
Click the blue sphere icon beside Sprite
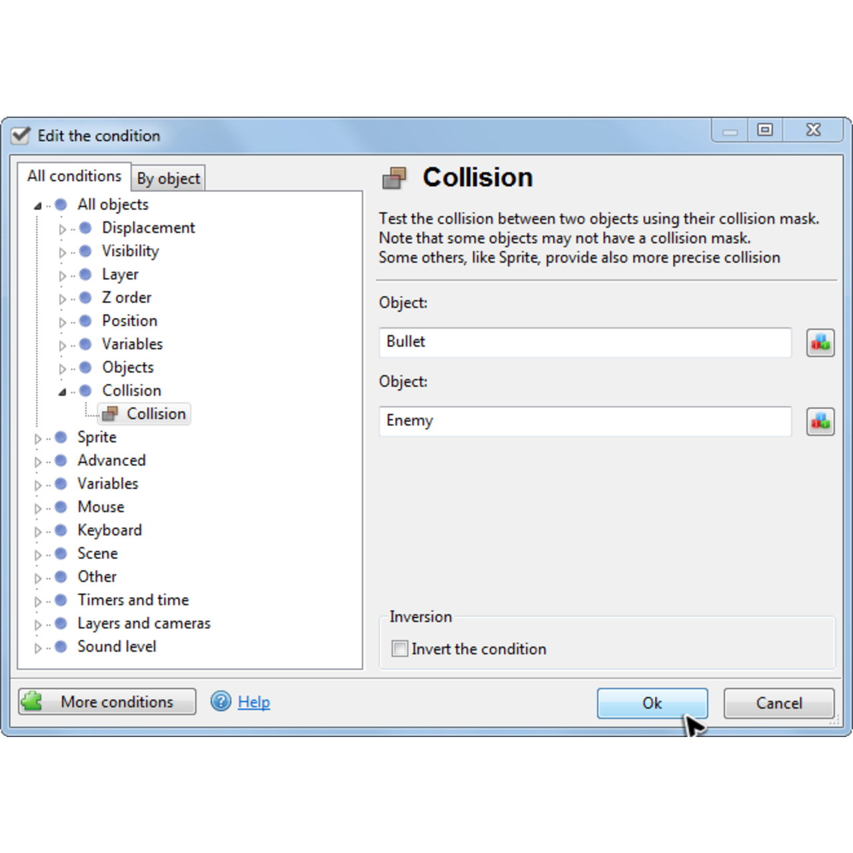pyautogui.click(x=60, y=437)
